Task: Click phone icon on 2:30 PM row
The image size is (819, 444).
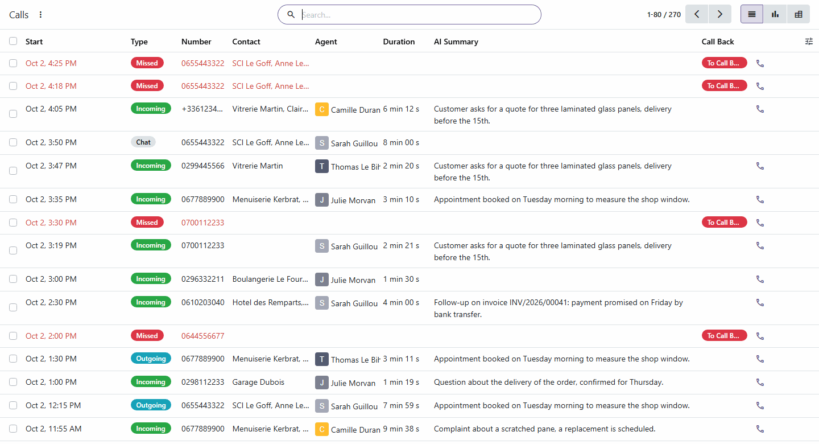Action: [x=760, y=302]
